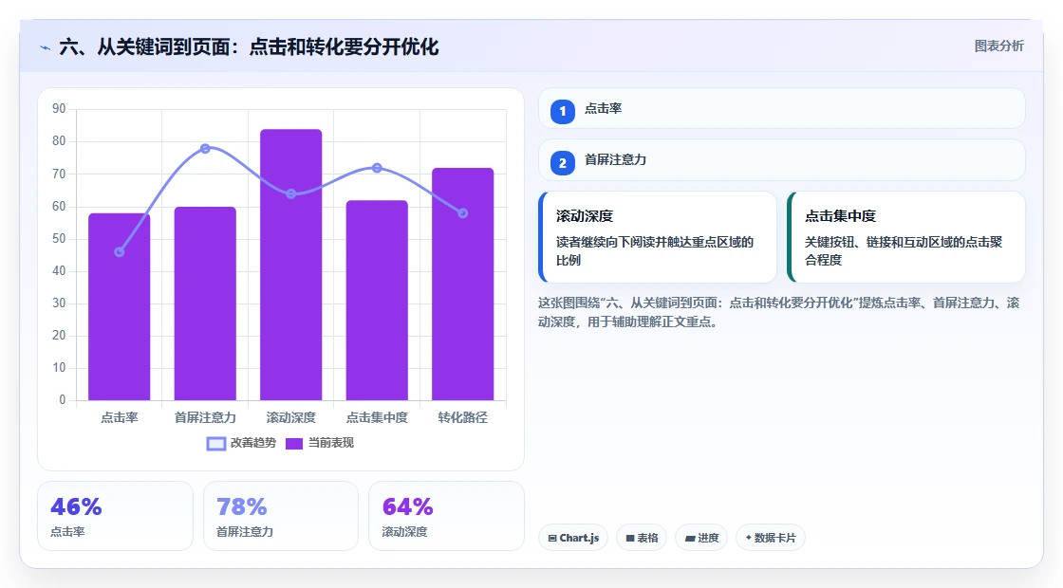Click the Chart.js tag
The image size is (1063, 588).
point(573,538)
